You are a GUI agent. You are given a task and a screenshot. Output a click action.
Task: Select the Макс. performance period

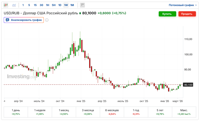pyautogui.click(x=184, y=112)
